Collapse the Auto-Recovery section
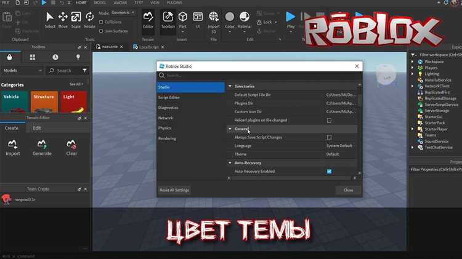Image resolution: width=462 pixels, height=259 pixels. 230,163
